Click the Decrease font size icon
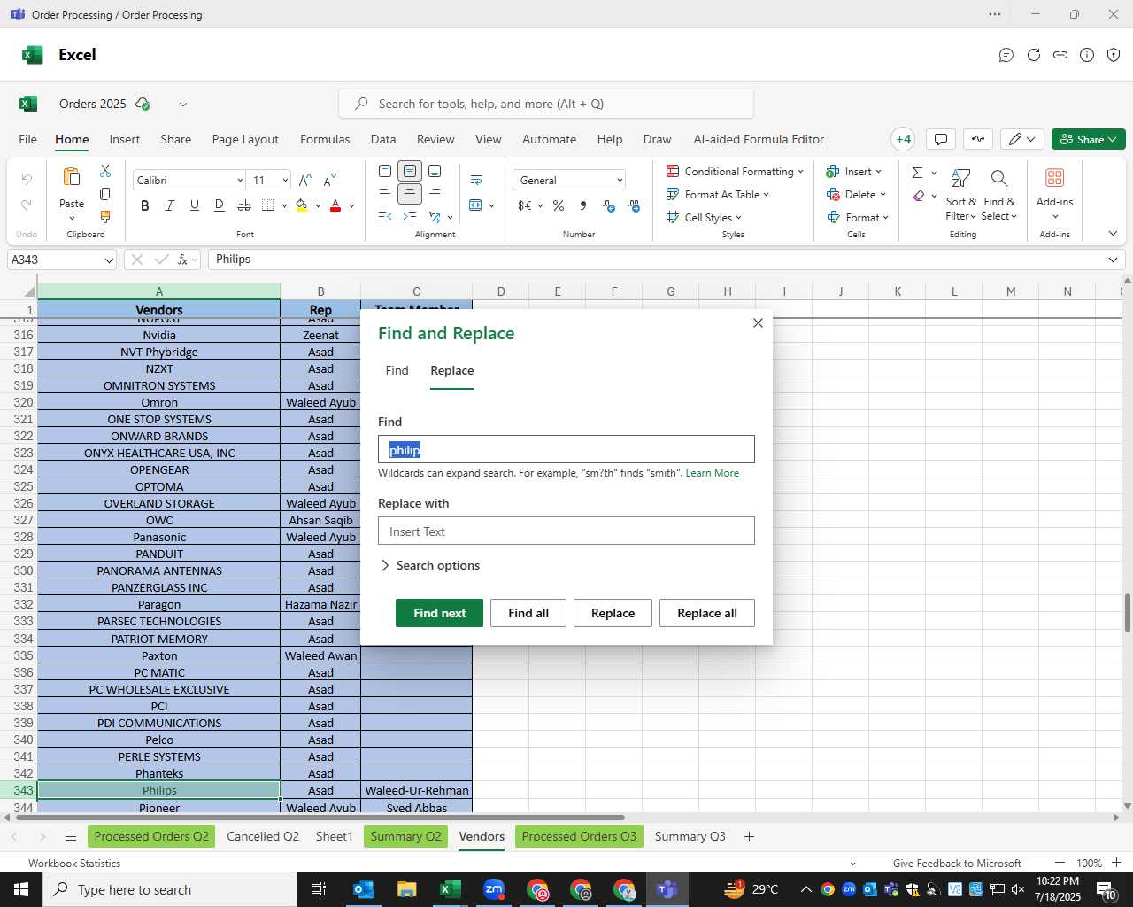 coord(329,181)
